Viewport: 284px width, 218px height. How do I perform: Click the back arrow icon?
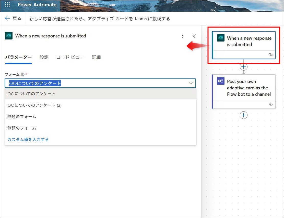click(x=7, y=18)
